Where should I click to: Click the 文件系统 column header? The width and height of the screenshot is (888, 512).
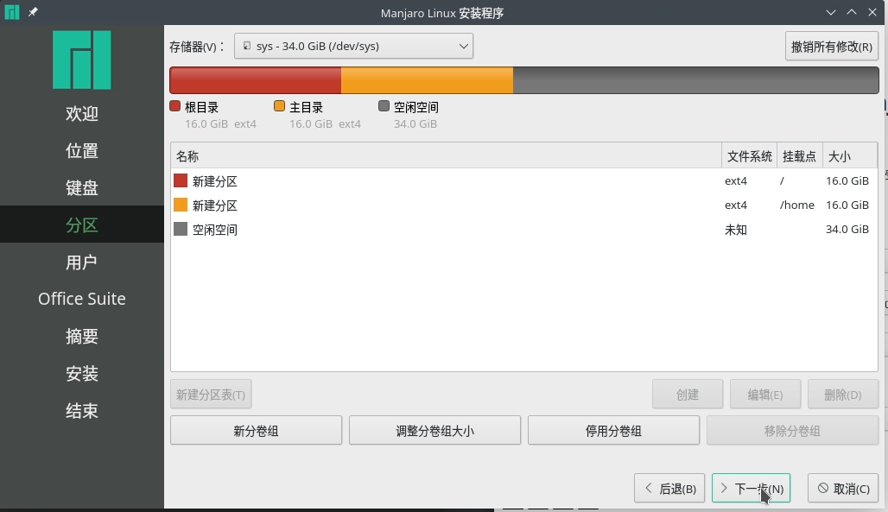click(749, 155)
